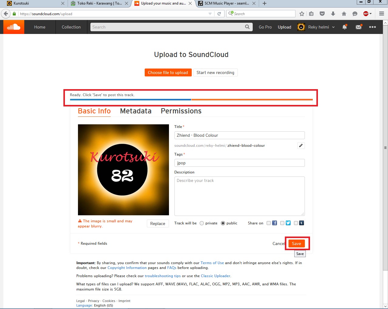Click Upload in the header
This screenshot has width=388, height=309.
285,27
